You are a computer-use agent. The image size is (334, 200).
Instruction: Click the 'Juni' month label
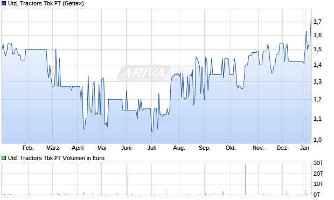(x=126, y=148)
